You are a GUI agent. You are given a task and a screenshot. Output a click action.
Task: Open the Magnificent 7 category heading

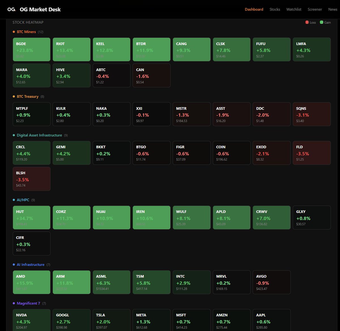point(28,303)
